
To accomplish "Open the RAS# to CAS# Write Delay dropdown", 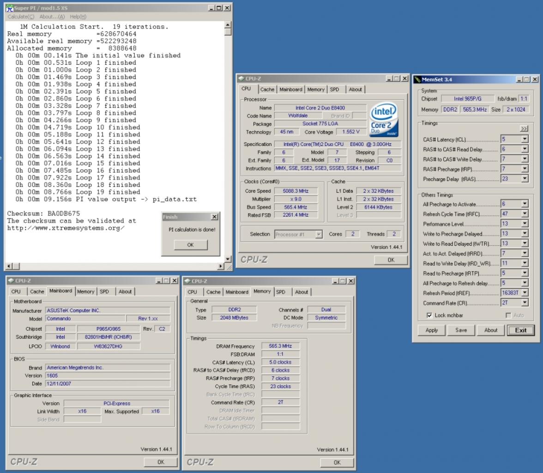I will [x=525, y=159].
